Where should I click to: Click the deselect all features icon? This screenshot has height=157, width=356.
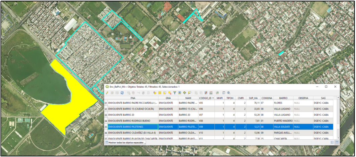pos(170,93)
